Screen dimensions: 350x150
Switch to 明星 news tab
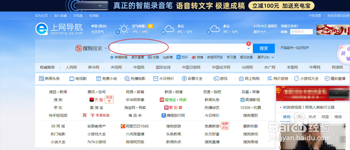click(325, 117)
